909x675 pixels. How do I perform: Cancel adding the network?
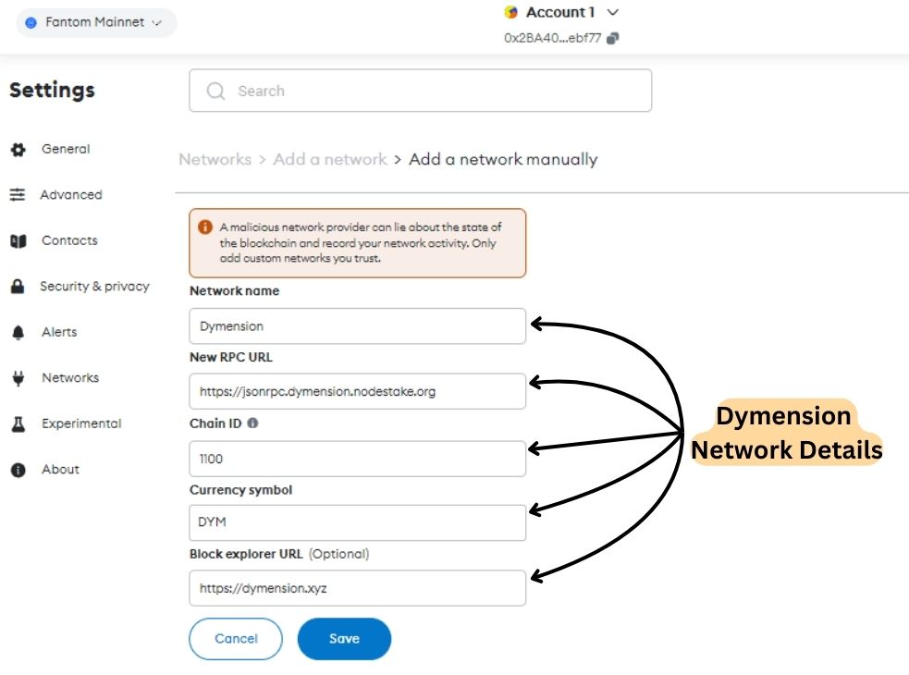tap(236, 639)
